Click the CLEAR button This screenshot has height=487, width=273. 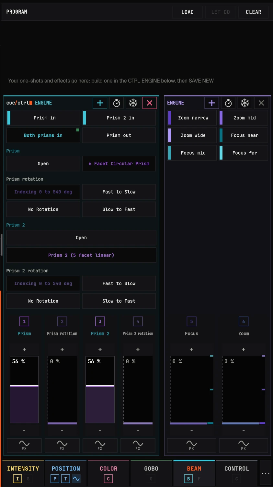(x=254, y=12)
